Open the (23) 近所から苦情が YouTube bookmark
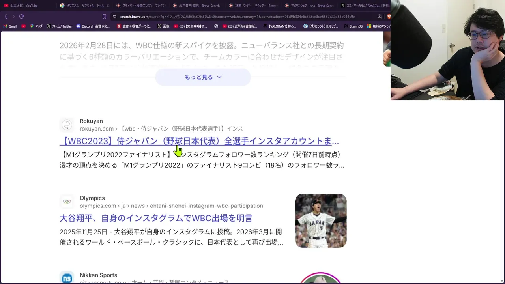The image size is (505, 284). tap(239, 26)
